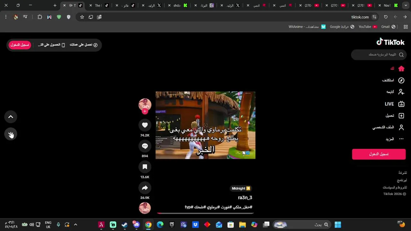
Task: Open the media control toolbar icon
Action: (25, 17)
